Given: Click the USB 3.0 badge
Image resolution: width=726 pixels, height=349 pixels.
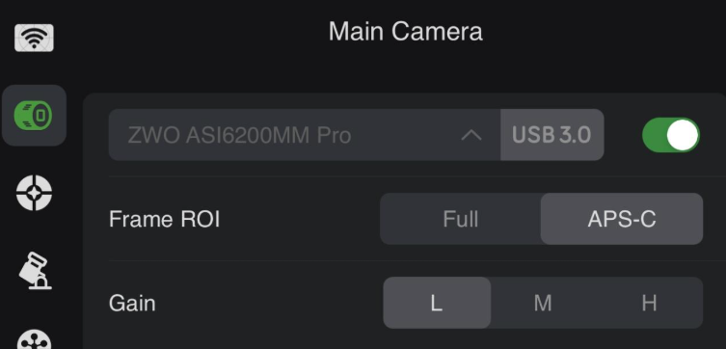Looking at the screenshot, I should (x=551, y=135).
